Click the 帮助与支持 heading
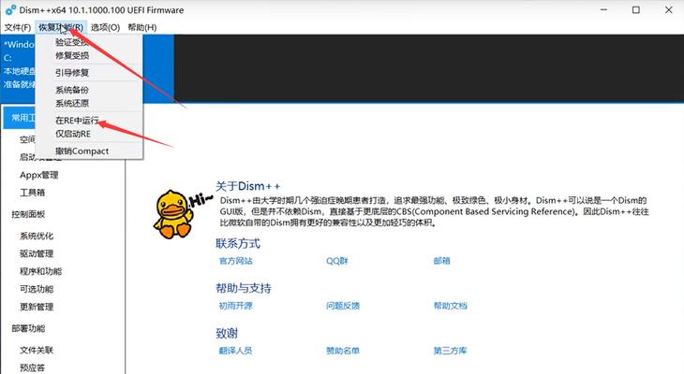The image size is (684, 374). (x=244, y=288)
